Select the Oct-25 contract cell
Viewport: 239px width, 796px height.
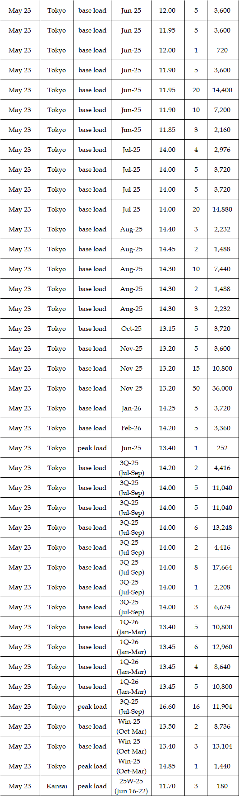click(131, 329)
